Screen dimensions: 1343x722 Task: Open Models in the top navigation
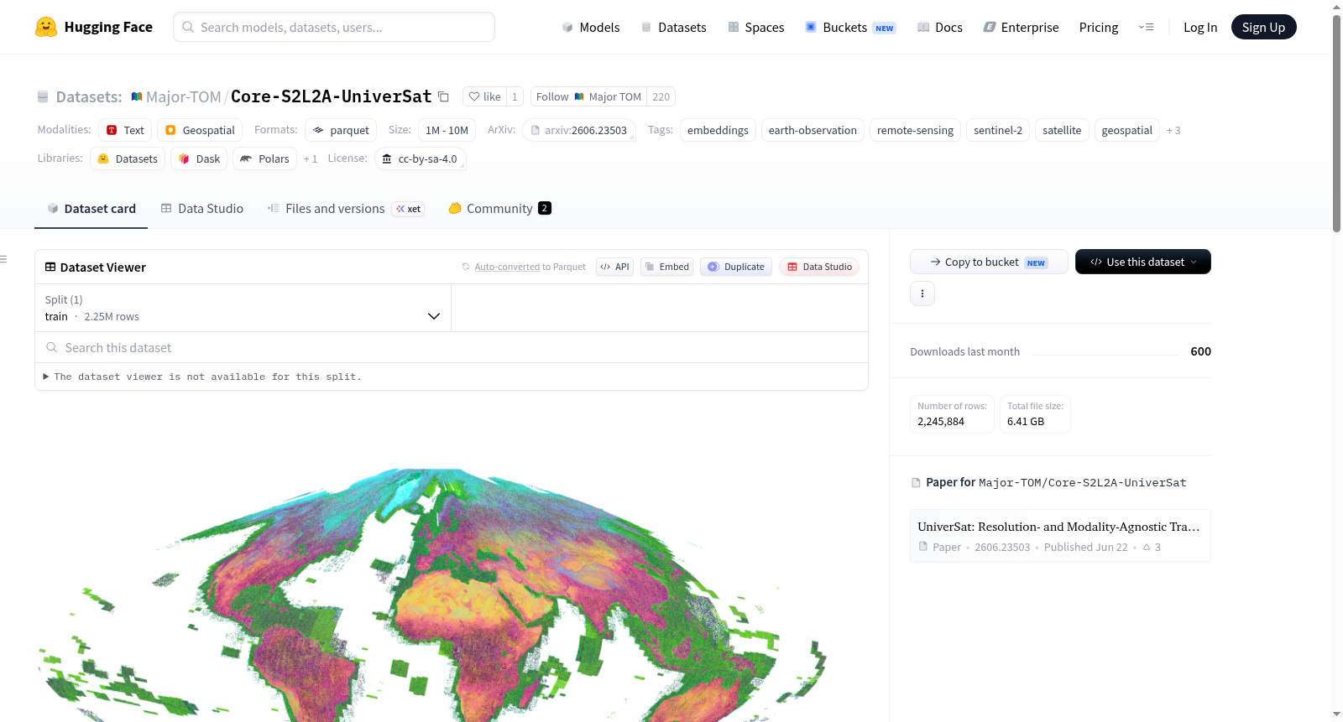tap(591, 28)
